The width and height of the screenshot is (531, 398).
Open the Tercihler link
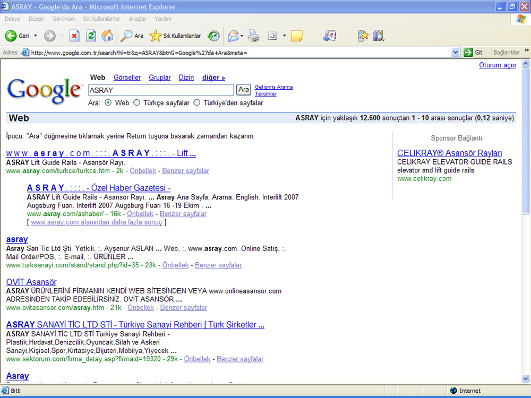pos(265,93)
